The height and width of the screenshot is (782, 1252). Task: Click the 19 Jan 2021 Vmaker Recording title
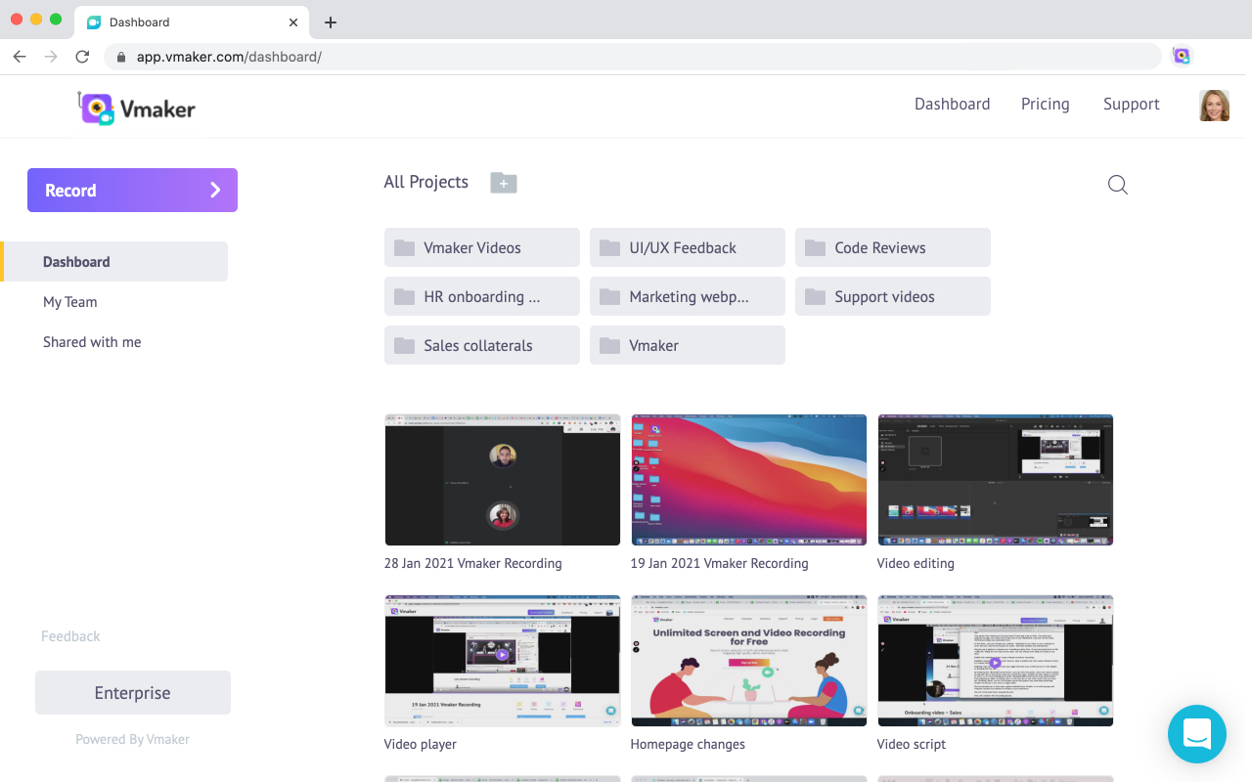click(x=720, y=564)
